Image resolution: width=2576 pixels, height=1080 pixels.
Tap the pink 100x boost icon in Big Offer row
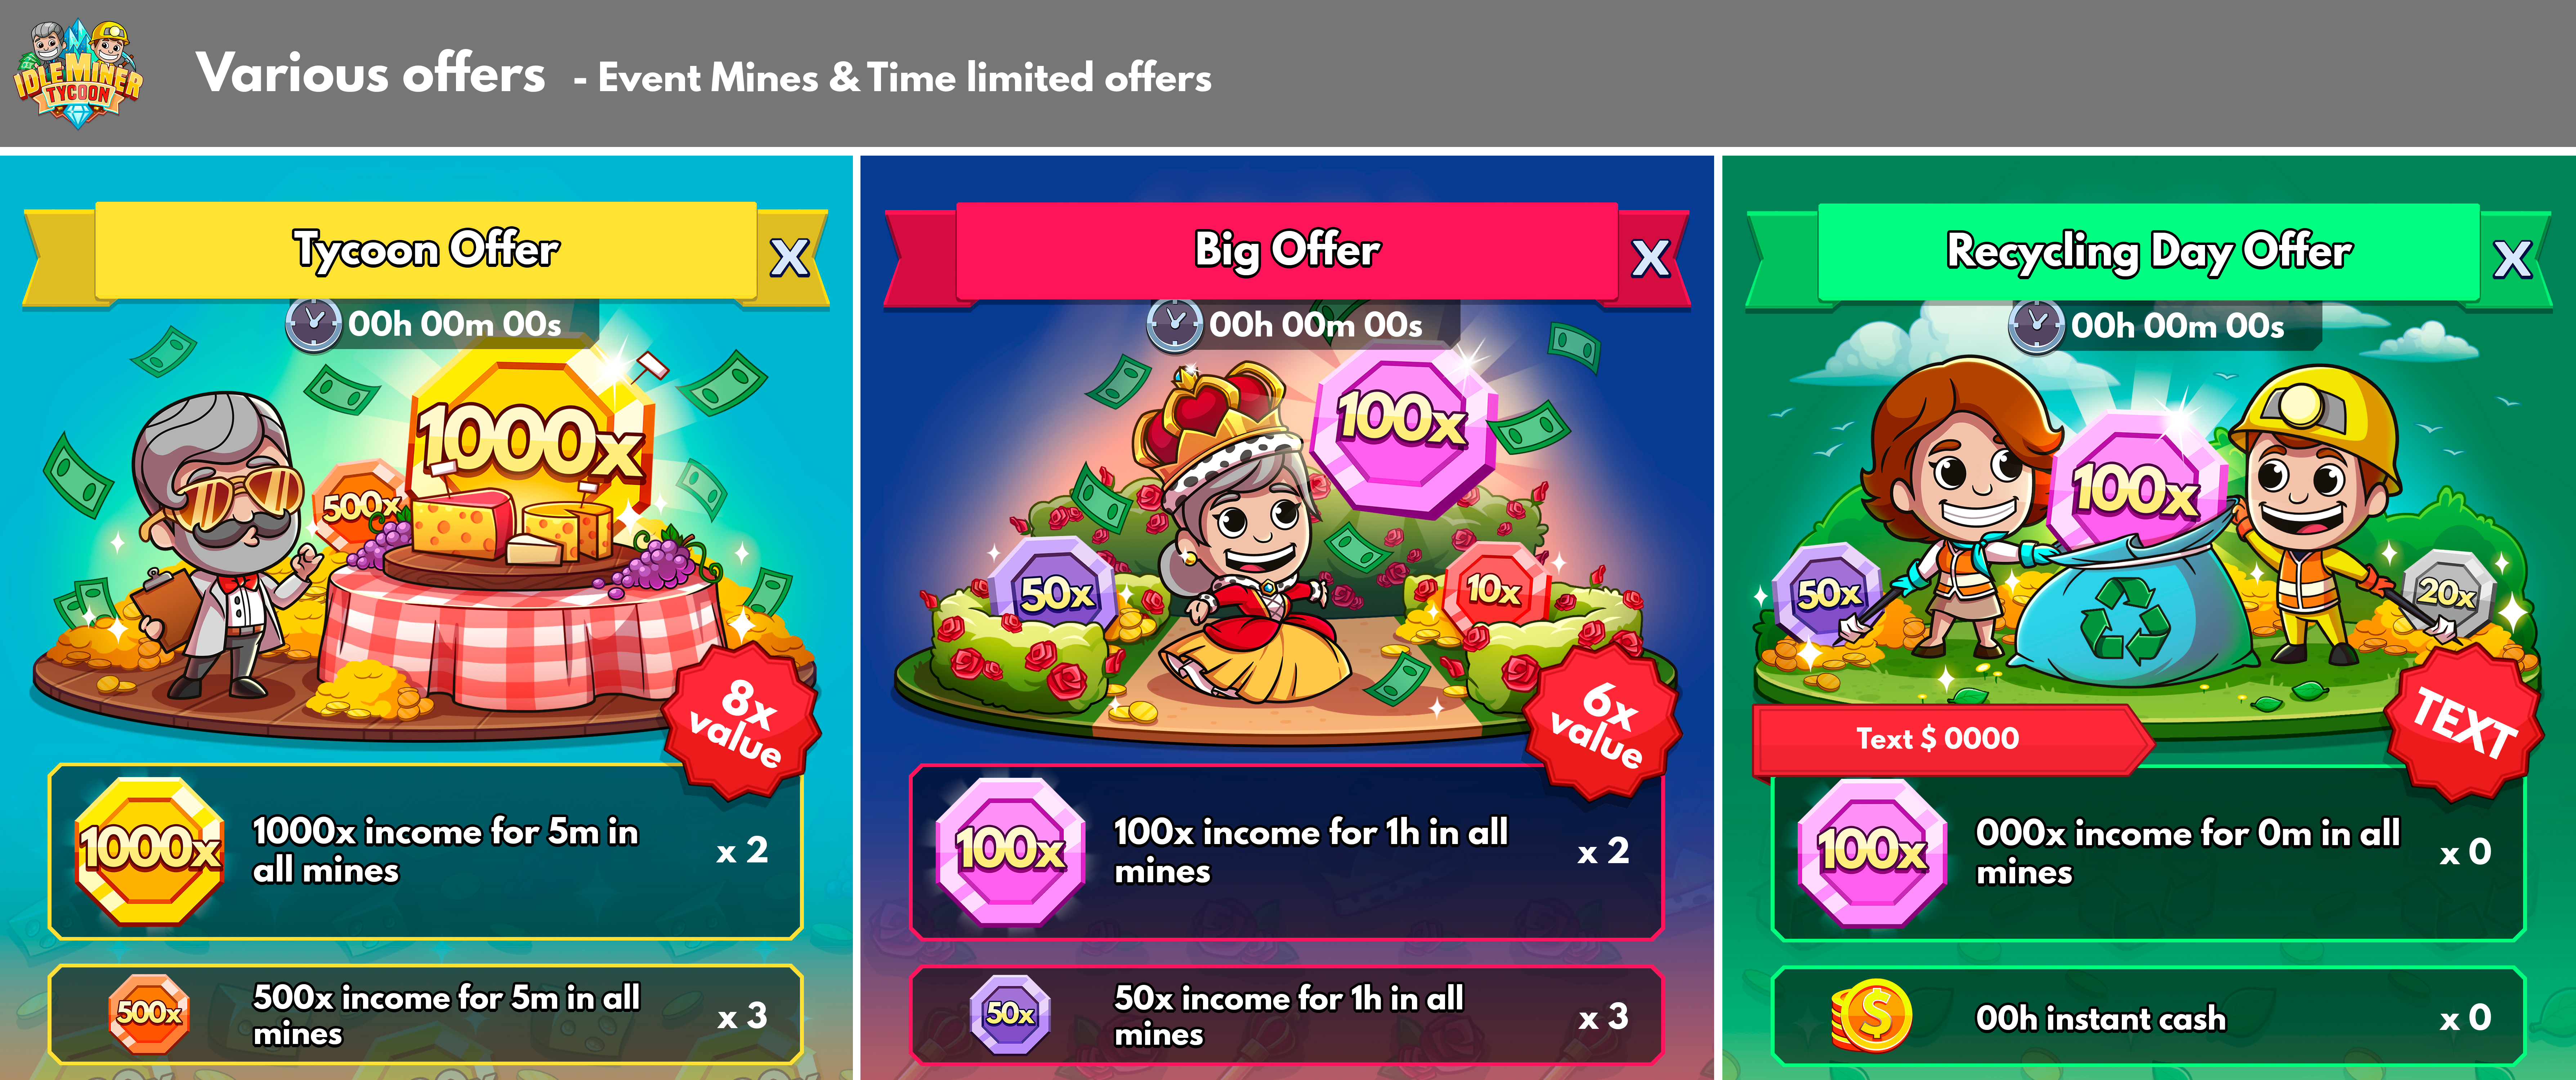1010,851
